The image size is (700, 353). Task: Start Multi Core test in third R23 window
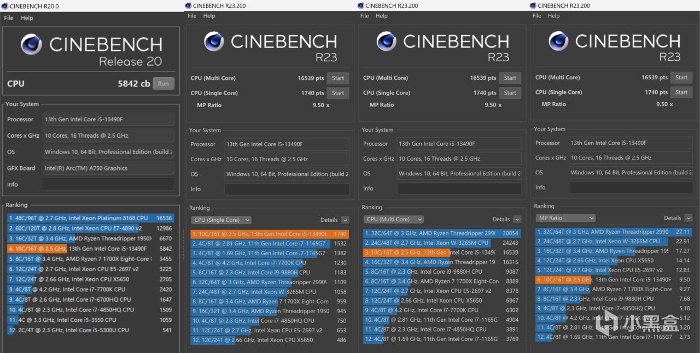coord(681,78)
